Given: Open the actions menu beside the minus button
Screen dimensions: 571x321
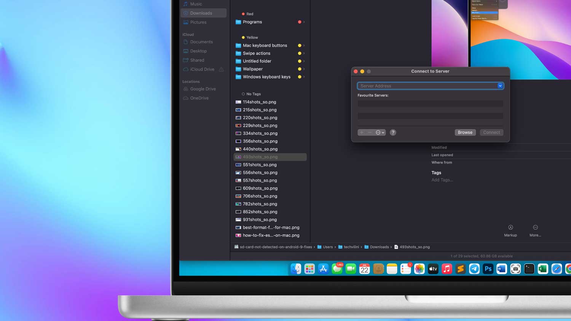Looking at the screenshot, I should (x=379, y=132).
